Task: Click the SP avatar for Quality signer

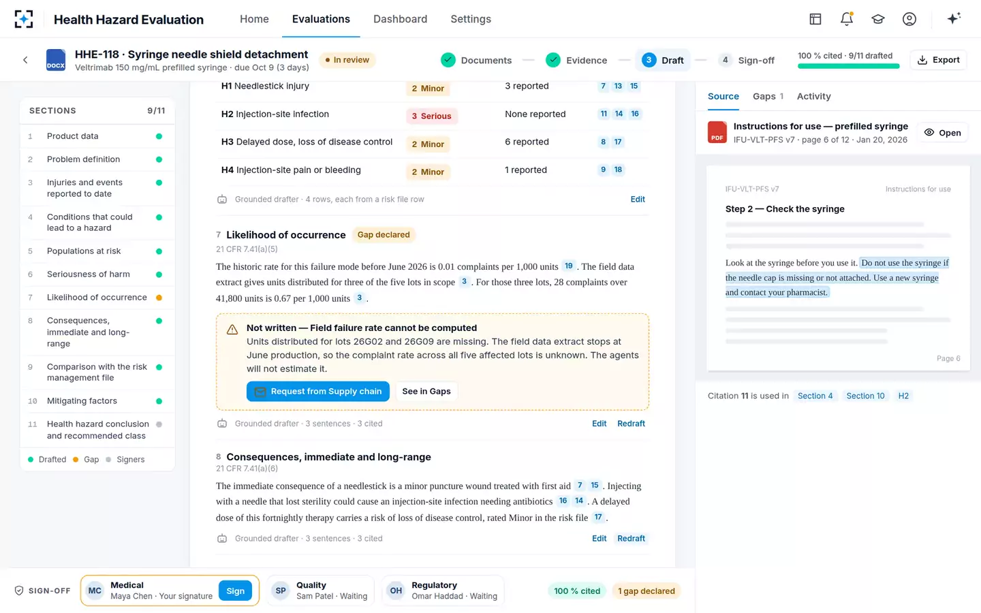Action: [x=281, y=591]
